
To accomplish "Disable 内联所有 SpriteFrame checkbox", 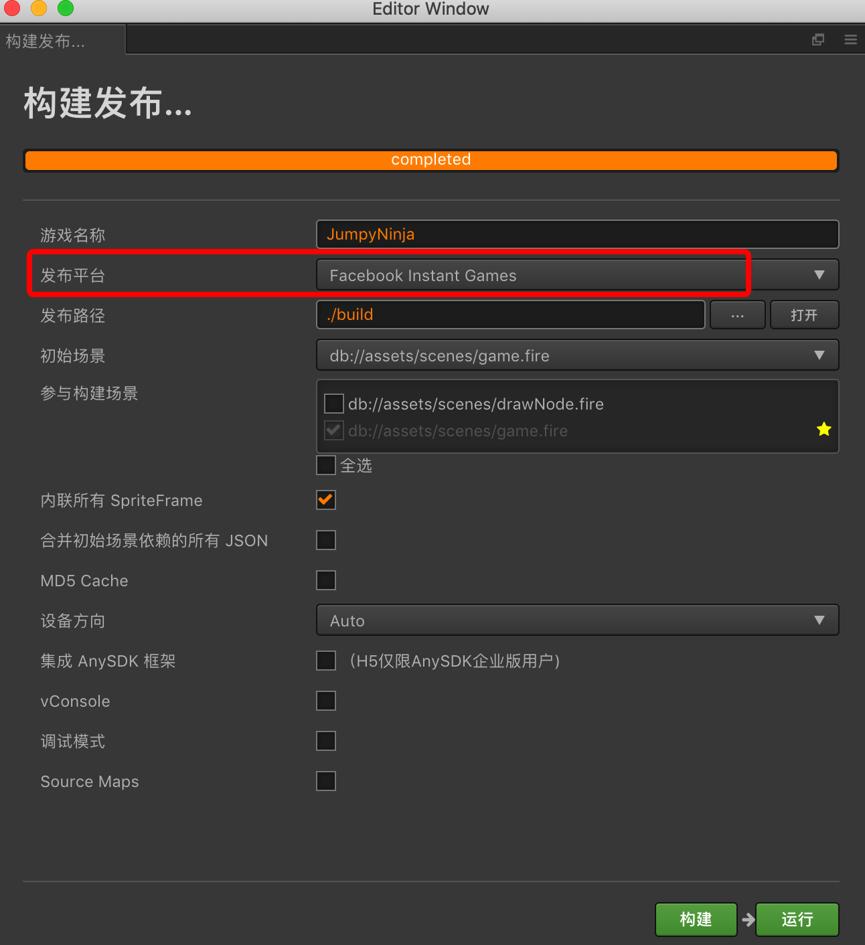I will pos(326,500).
